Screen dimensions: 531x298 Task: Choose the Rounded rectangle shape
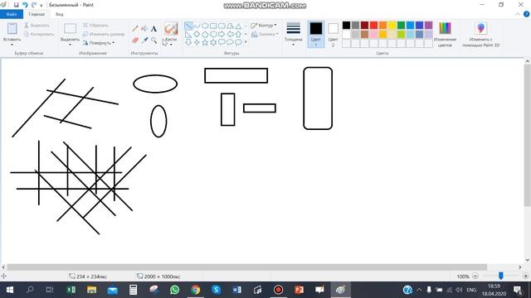222,26
